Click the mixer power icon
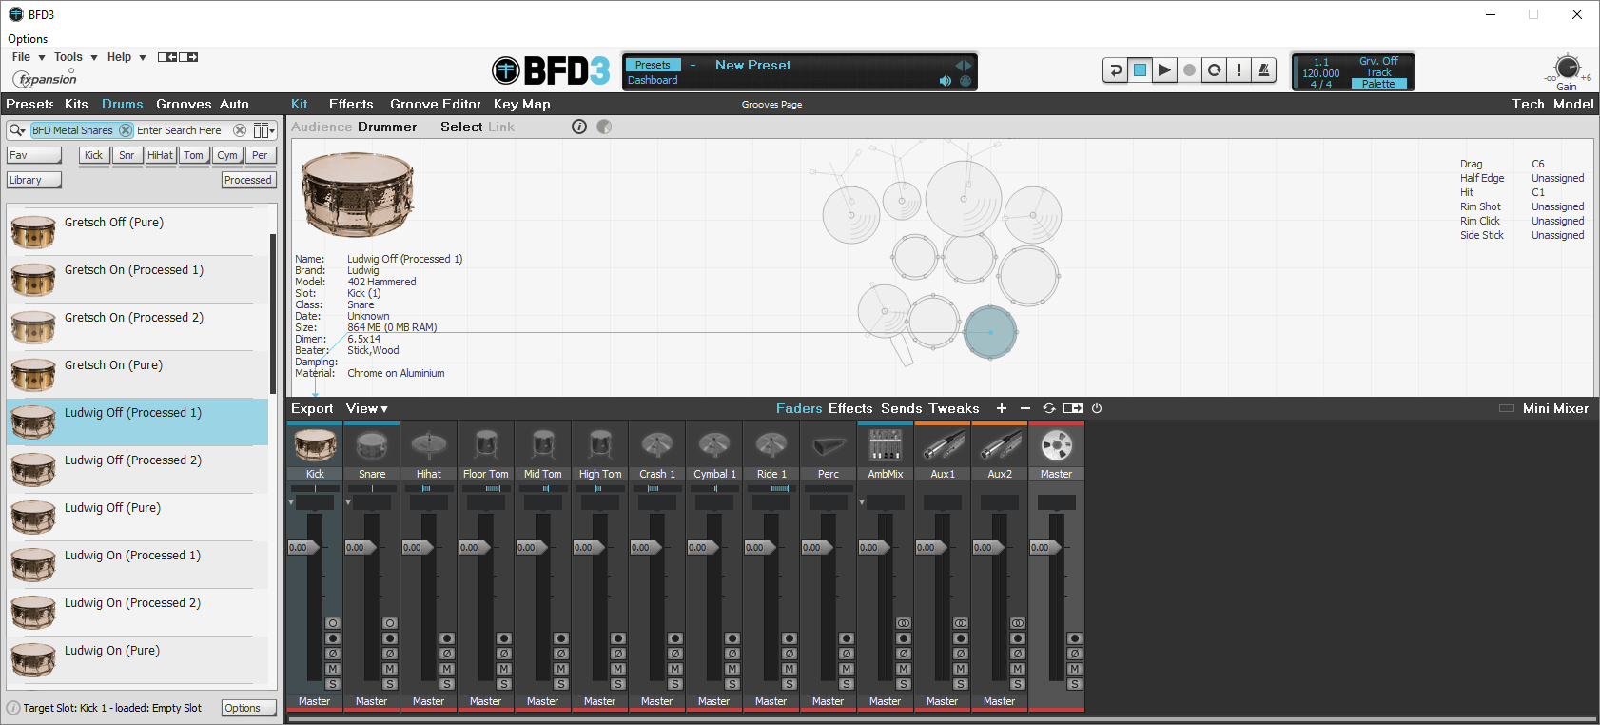 pos(1097,408)
